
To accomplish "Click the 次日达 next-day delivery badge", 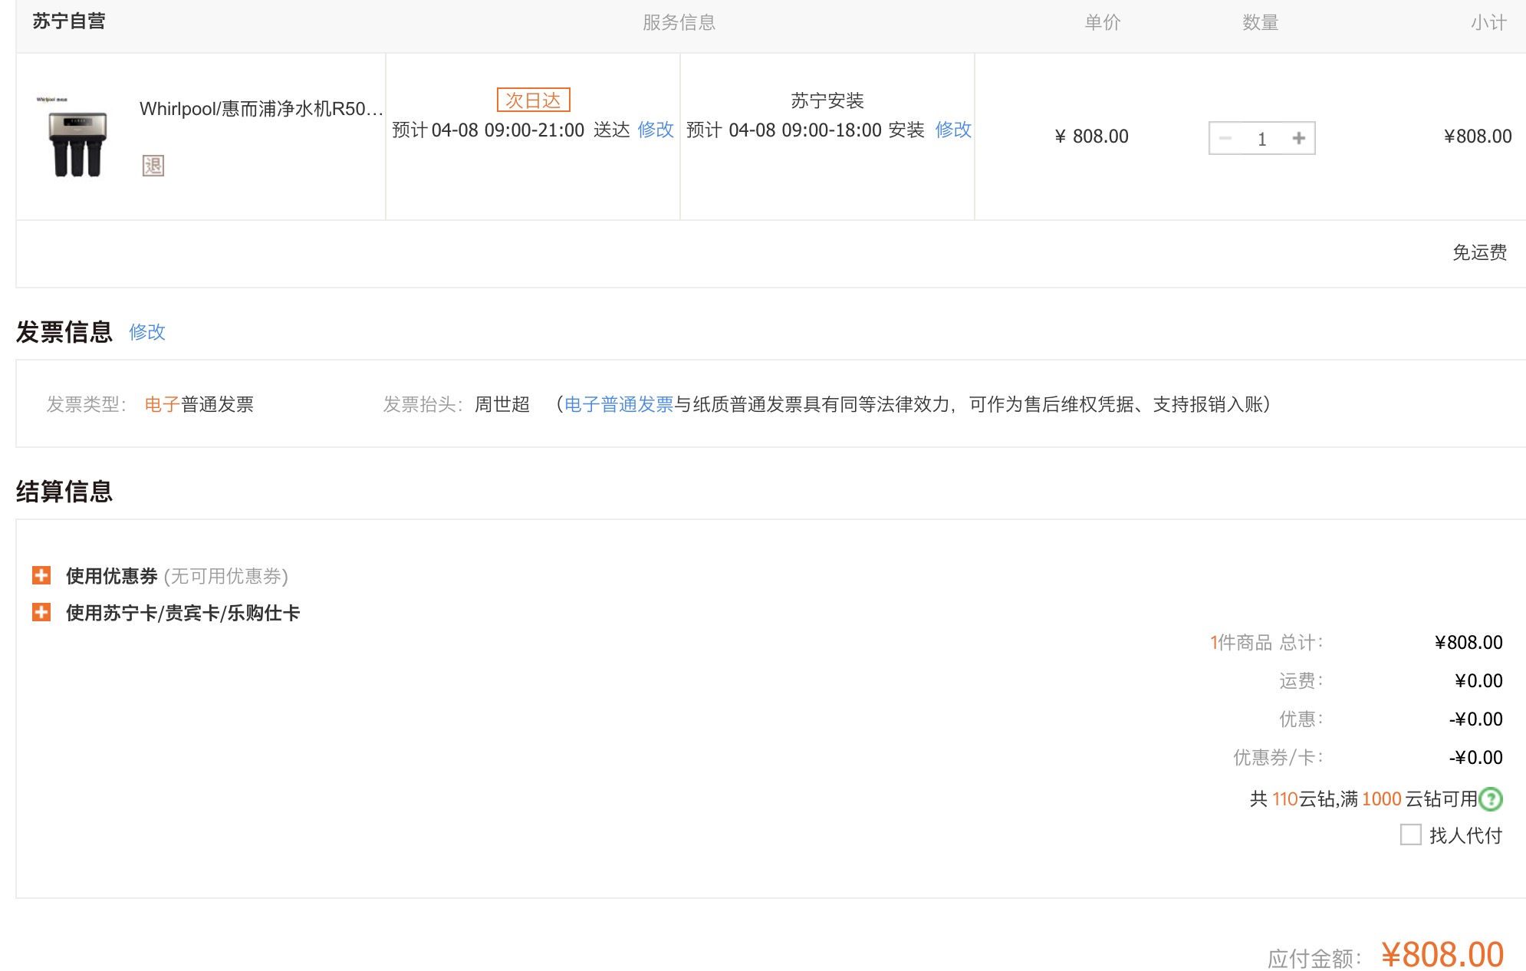I will tap(533, 100).
